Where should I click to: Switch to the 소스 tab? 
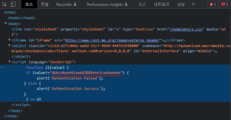click(142, 5)
